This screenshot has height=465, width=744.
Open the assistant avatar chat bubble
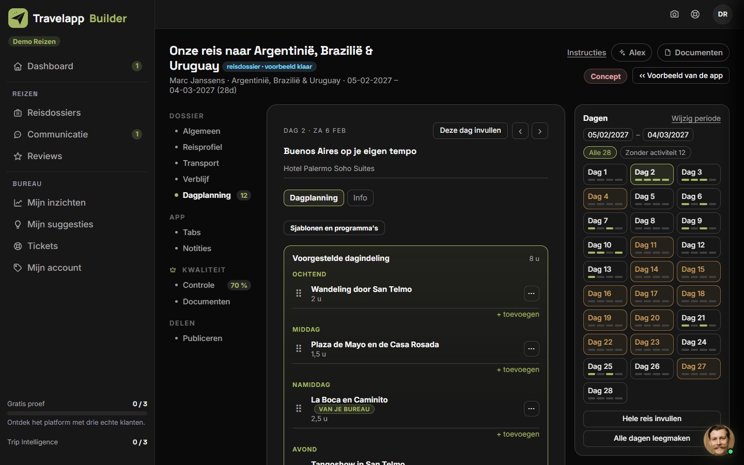click(719, 440)
